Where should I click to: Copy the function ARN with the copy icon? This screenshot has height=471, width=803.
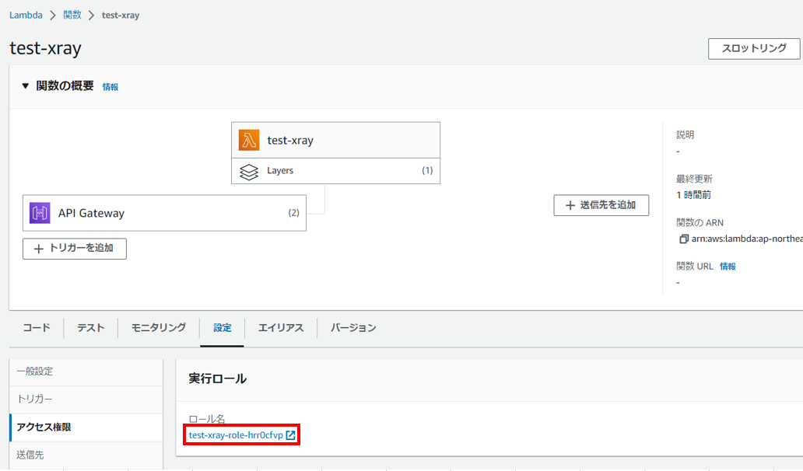684,239
